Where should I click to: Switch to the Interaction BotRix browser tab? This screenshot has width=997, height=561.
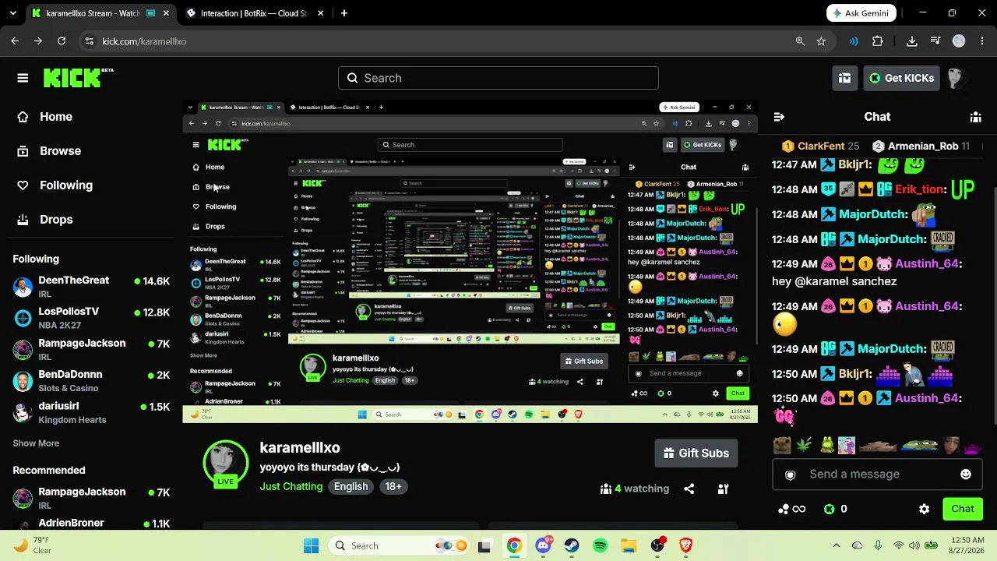point(254,13)
